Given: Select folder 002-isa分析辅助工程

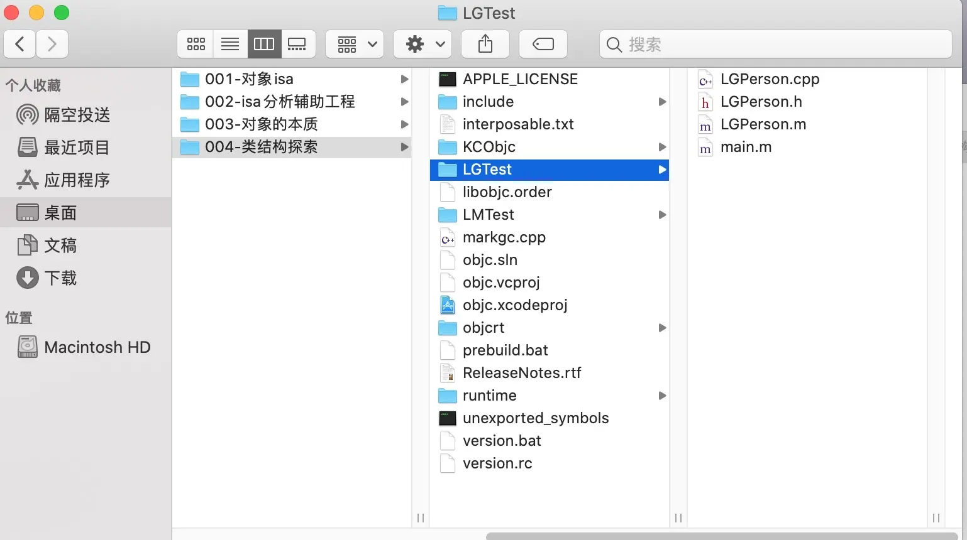Looking at the screenshot, I should point(292,102).
